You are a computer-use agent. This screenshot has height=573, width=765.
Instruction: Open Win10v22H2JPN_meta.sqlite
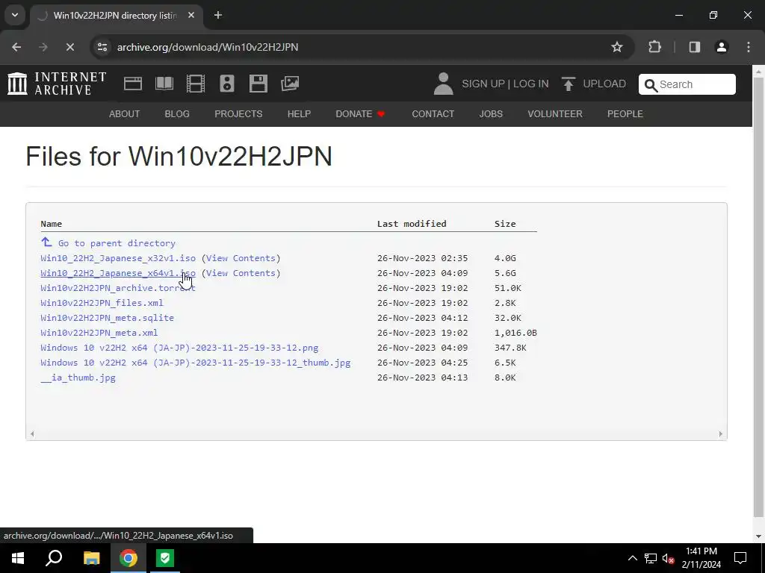click(x=108, y=318)
